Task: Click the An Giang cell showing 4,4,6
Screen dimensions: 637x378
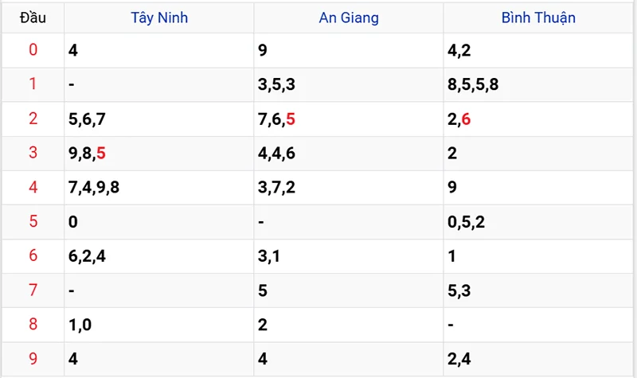Action: [277, 154]
